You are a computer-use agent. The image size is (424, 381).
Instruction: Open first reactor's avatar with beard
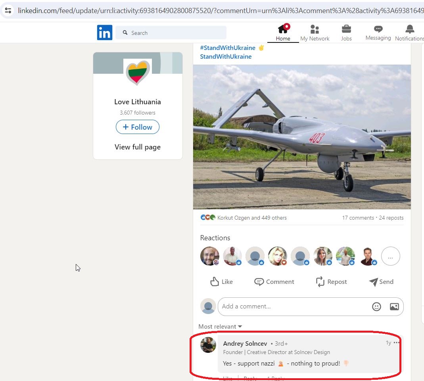point(209,256)
